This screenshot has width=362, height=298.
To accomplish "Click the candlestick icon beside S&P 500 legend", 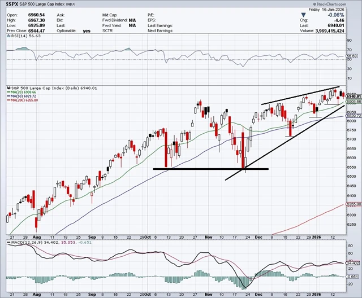I will click(x=9, y=88).
